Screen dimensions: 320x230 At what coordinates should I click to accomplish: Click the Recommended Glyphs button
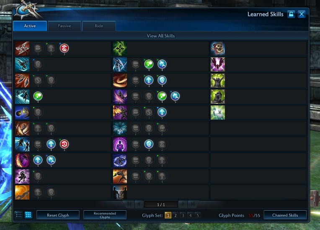pos(105,215)
